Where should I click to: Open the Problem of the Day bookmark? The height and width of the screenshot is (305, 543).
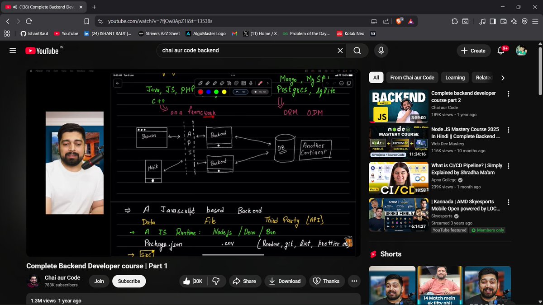(306, 33)
